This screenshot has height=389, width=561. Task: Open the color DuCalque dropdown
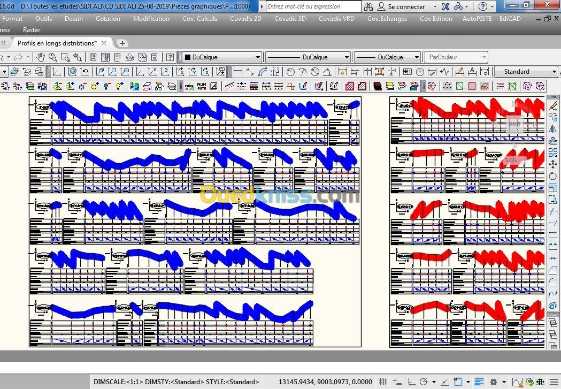point(222,57)
